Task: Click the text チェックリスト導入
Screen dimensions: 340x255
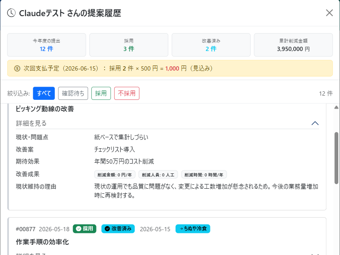Action: [114, 150]
